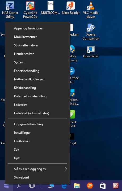Launch Microsoft Edge from the taskbar

point(64,186)
